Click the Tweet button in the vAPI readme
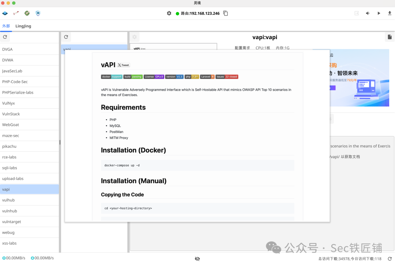Screen dimensions: 395x264 point(123,65)
